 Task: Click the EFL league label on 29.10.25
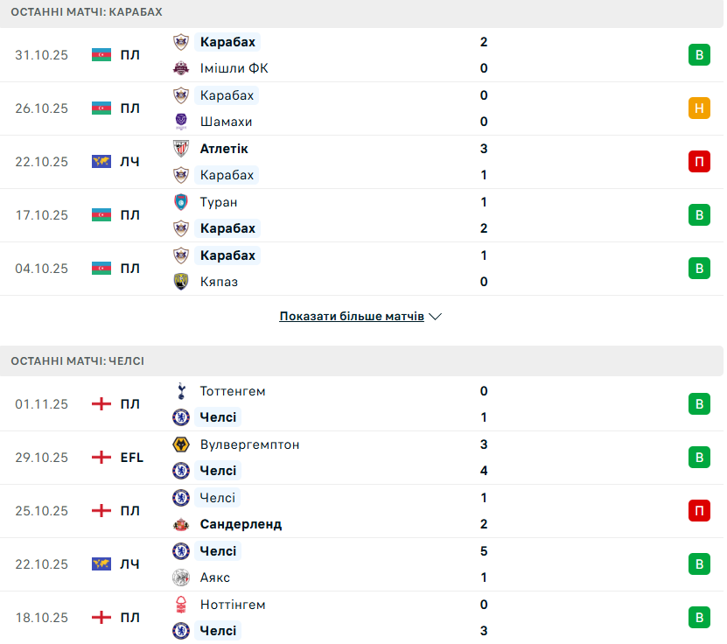(131, 458)
